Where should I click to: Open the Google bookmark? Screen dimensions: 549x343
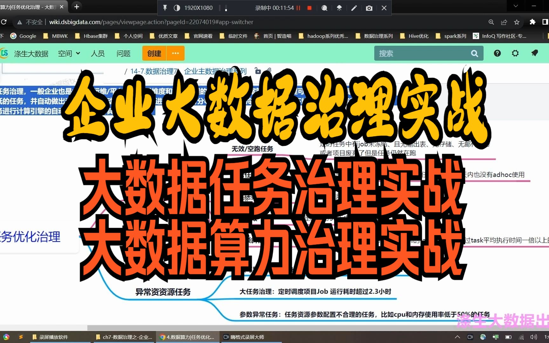(23, 36)
